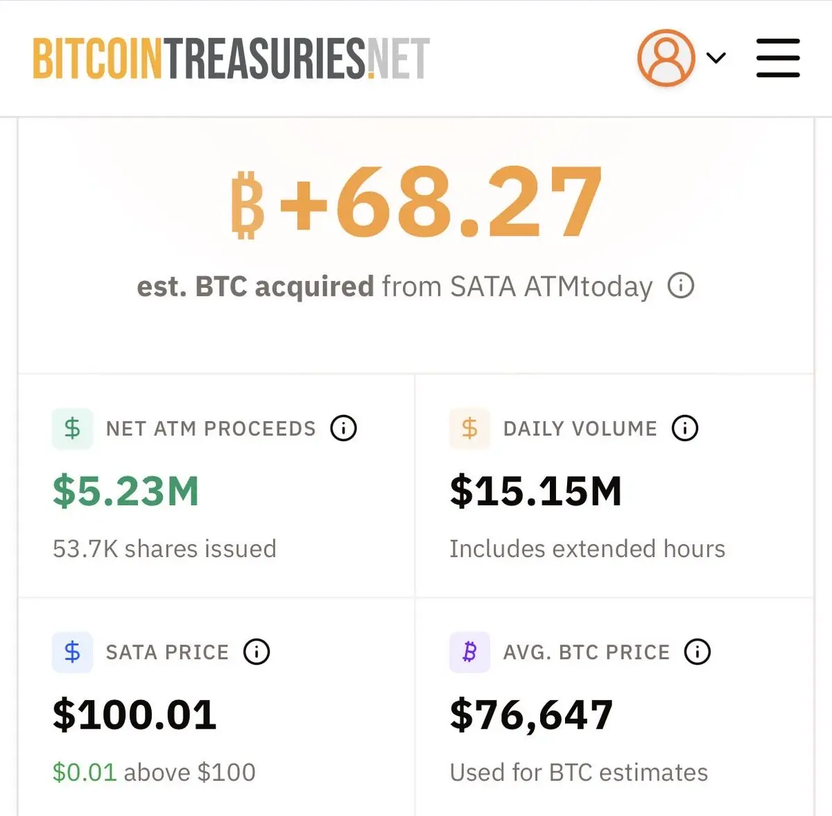Select the $5.23M net proceeds value
The height and width of the screenshot is (816, 832).
pos(125,491)
